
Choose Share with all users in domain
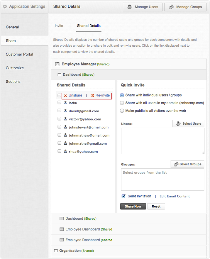point(122,103)
